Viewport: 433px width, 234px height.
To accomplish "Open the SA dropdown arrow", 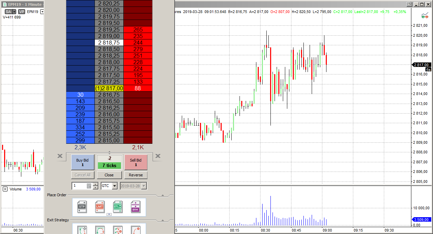I will pyautogui.click(x=14, y=12).
